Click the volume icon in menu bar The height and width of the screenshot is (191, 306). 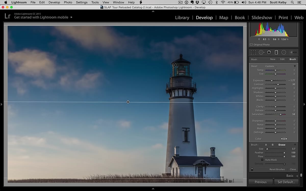244,2
